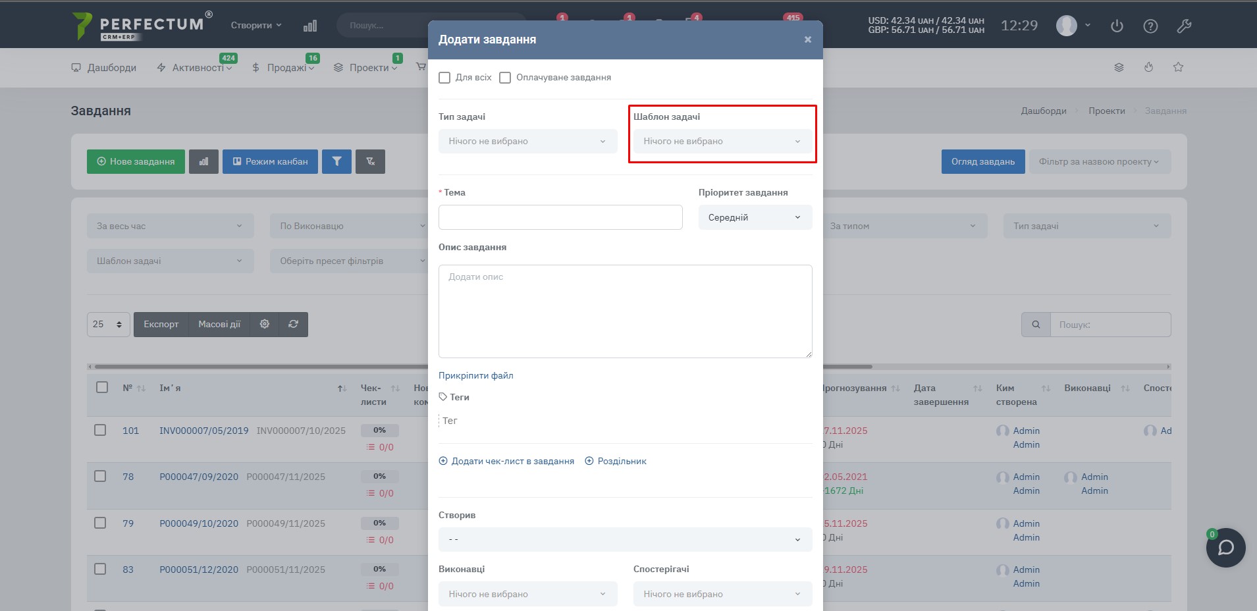Click the star favorites icon
The image size is (1257, 611).
[x=1178, y=67]
